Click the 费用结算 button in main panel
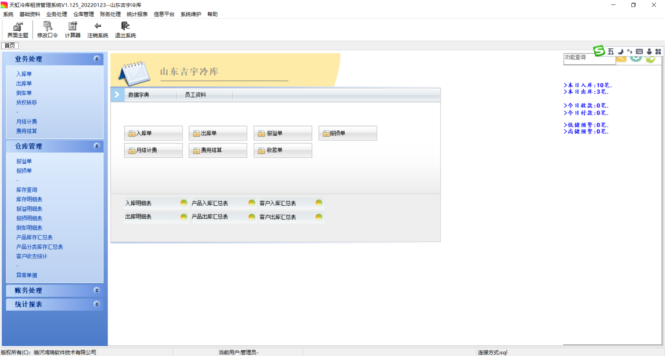This screenshot has width=665, height=356. [x=218, y=150]
